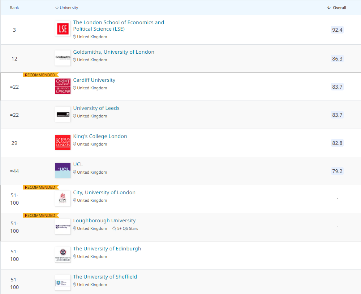Screen dimensions: 361x294
Task: Click the location pin under Loughborough University
Action: [74, 228]
